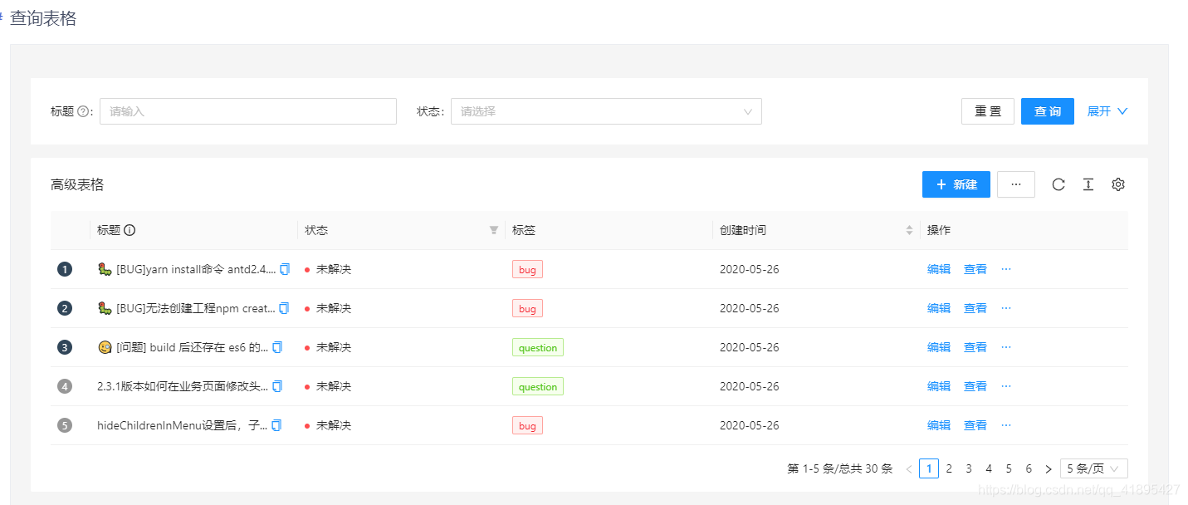Click the help icon beside 标题 search label
The width and height of the screenshot is (1188, 505).
pos(83,111)
